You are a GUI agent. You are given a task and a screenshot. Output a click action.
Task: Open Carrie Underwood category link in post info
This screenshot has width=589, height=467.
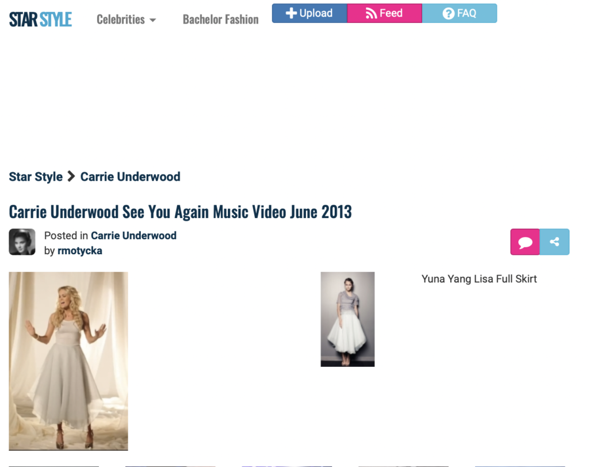133,235
